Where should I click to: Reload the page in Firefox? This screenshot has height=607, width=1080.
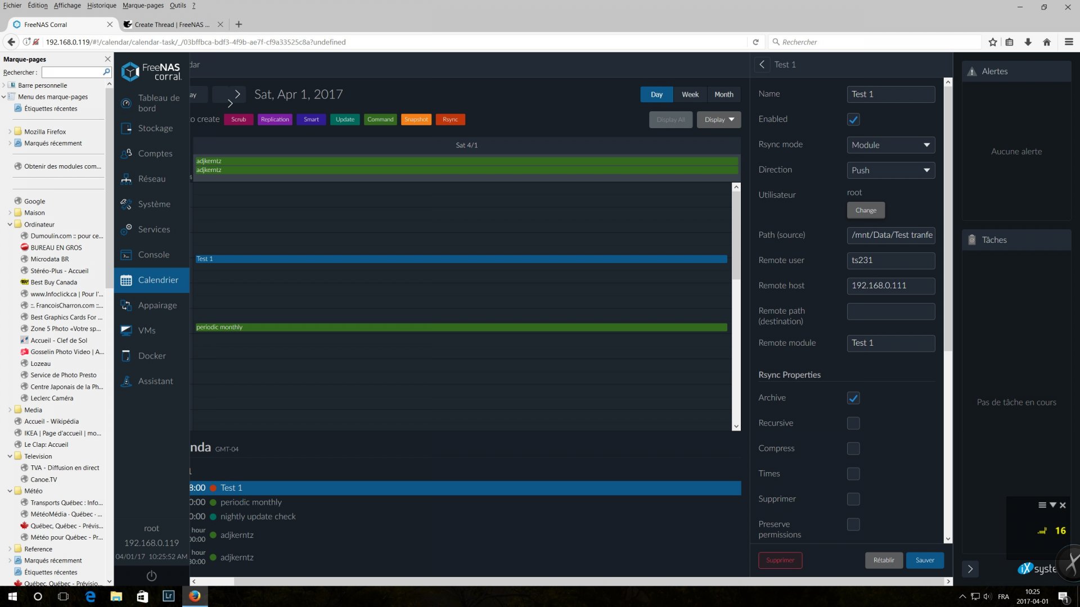pyautogui.click(x=755, y=42)
